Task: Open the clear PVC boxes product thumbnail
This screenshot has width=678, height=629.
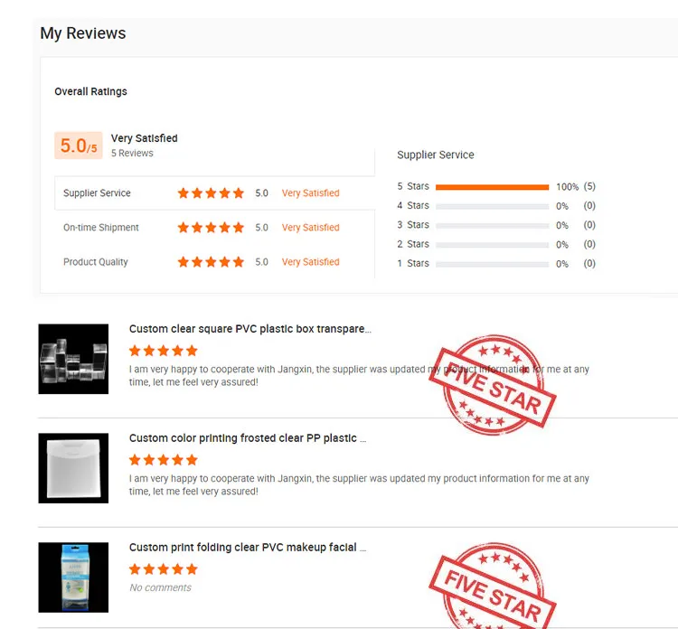Action: click(73, 359)
